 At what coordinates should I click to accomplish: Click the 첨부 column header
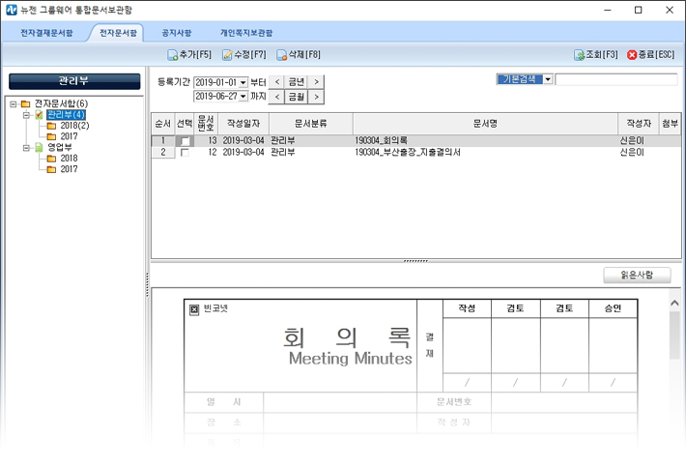[x=670, y=124]
